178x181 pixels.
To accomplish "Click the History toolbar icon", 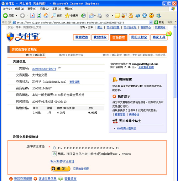I will pyautogui.click(x=83, y=16).
